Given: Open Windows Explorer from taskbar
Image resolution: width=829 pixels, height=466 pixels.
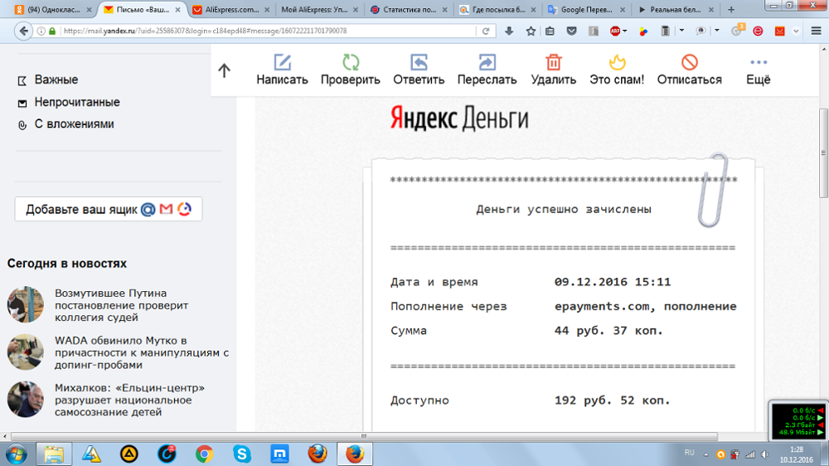Looking at the screenshot, I should [x=54, y=454].
